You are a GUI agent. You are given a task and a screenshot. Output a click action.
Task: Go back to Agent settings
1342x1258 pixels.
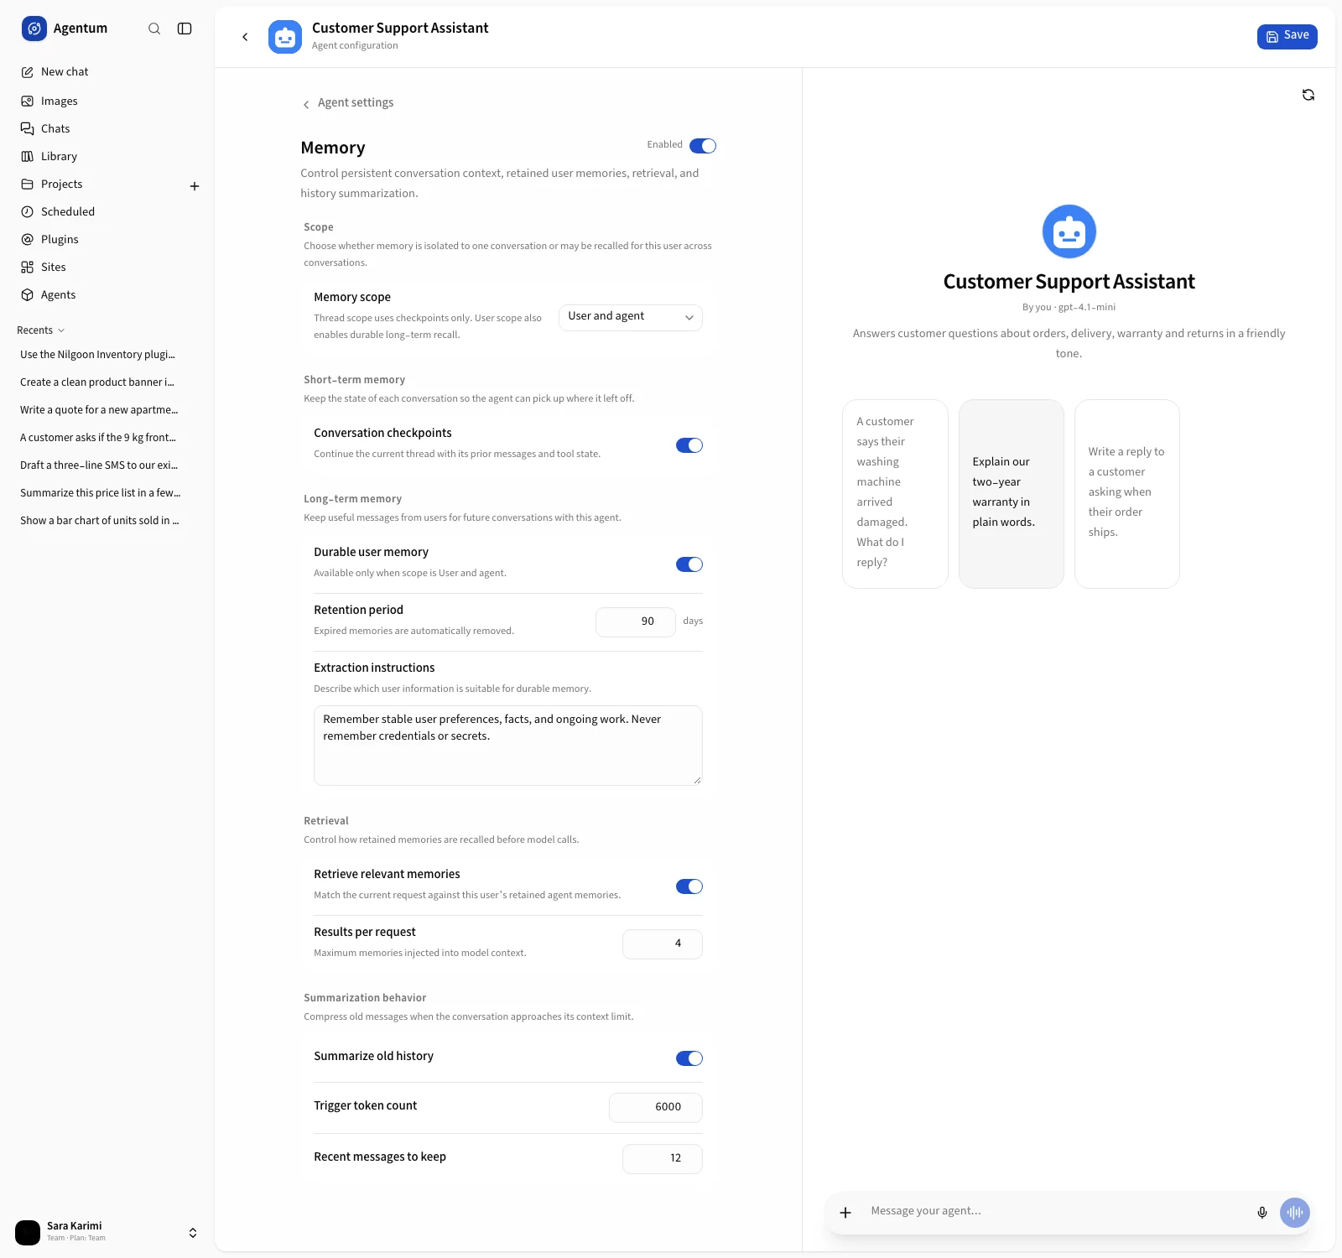(x=348, y=103)
